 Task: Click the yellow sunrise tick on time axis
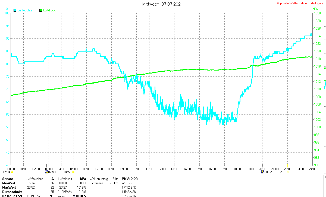(x=73, y=166)
